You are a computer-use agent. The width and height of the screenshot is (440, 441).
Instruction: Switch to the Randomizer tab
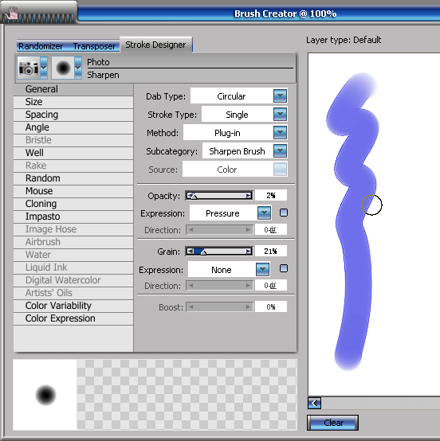coord(41,46)
